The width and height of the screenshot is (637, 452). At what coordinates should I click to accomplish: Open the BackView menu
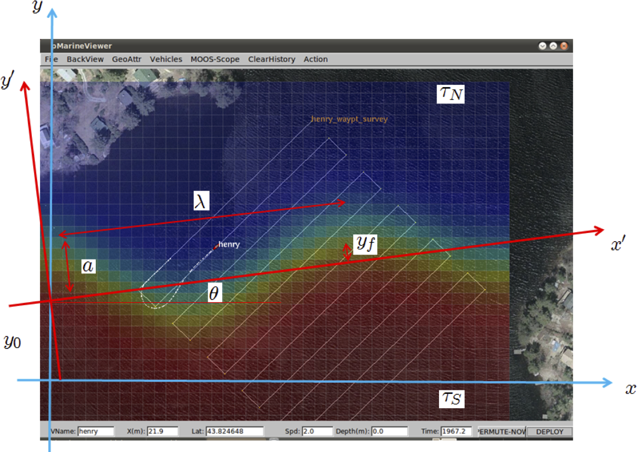[85, 59]
